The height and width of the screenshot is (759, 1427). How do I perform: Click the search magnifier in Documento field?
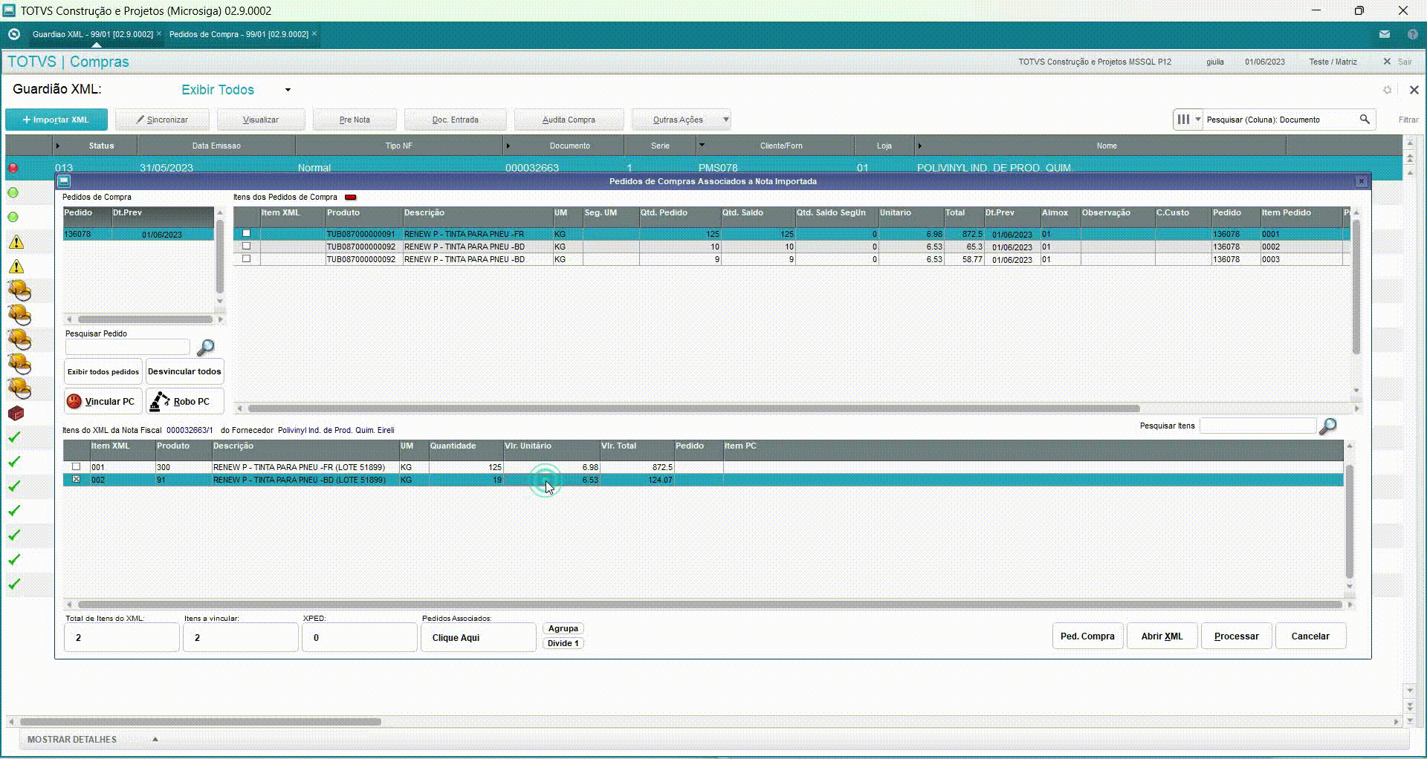[1365, 120]
